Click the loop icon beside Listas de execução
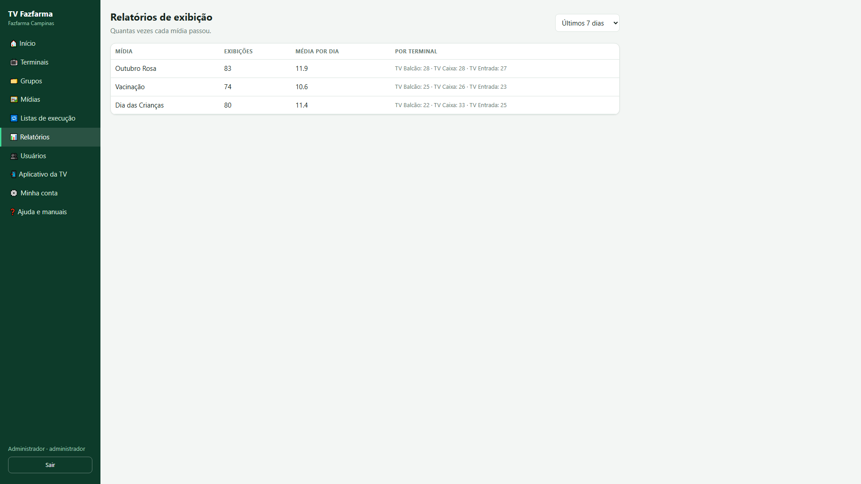This screenshot has width=861, height=484. point(14,118)
